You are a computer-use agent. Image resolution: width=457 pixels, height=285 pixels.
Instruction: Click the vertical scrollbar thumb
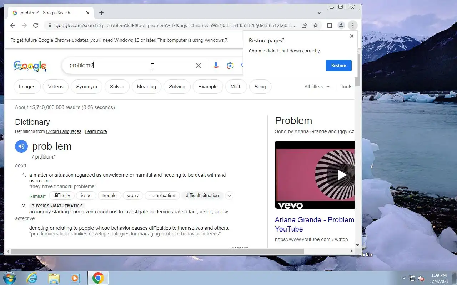point(357,69)
